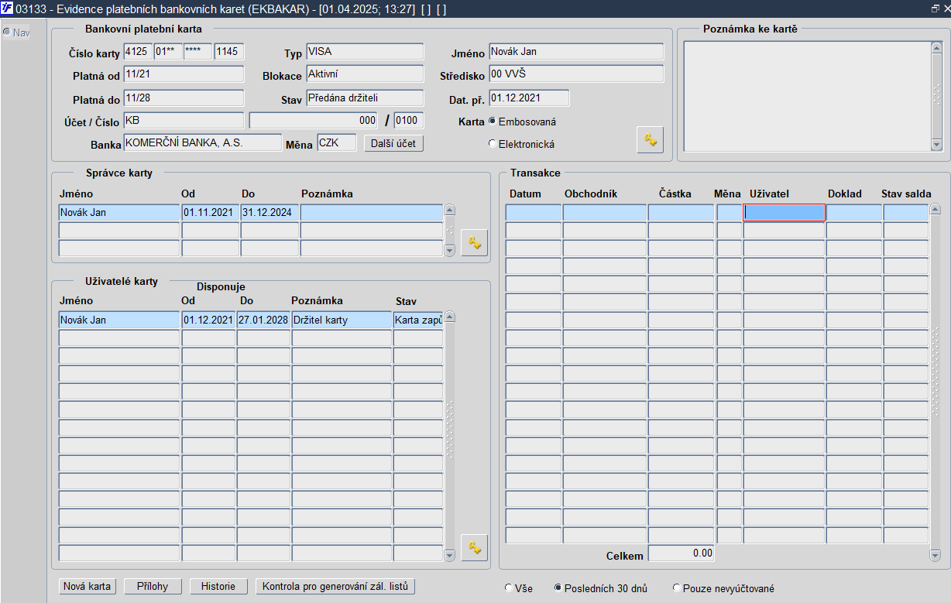Viewport: 951px width, 603px height.
Task: Click the key icon in Uživatelé karty panel
Action: click(475, 548)
